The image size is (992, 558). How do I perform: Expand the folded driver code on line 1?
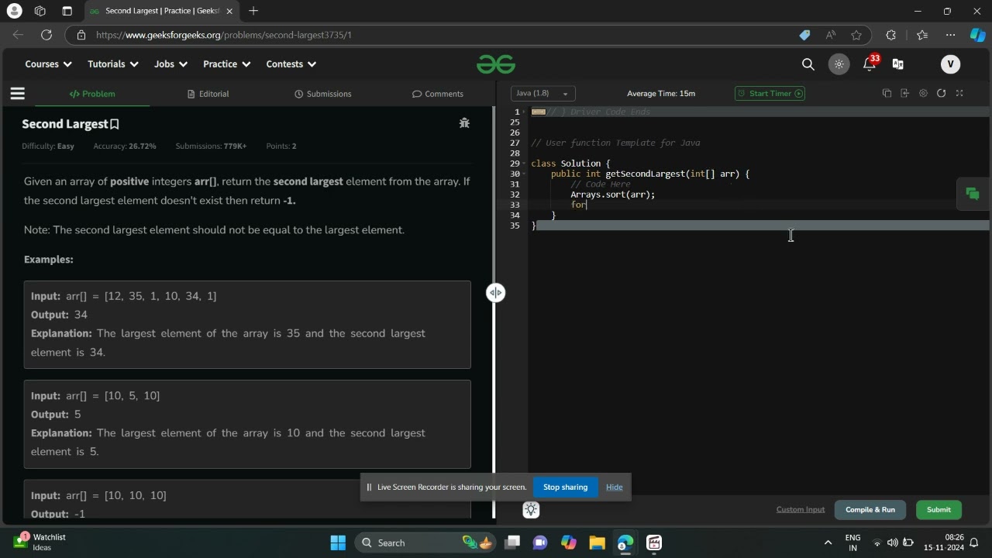click(538, 112)
